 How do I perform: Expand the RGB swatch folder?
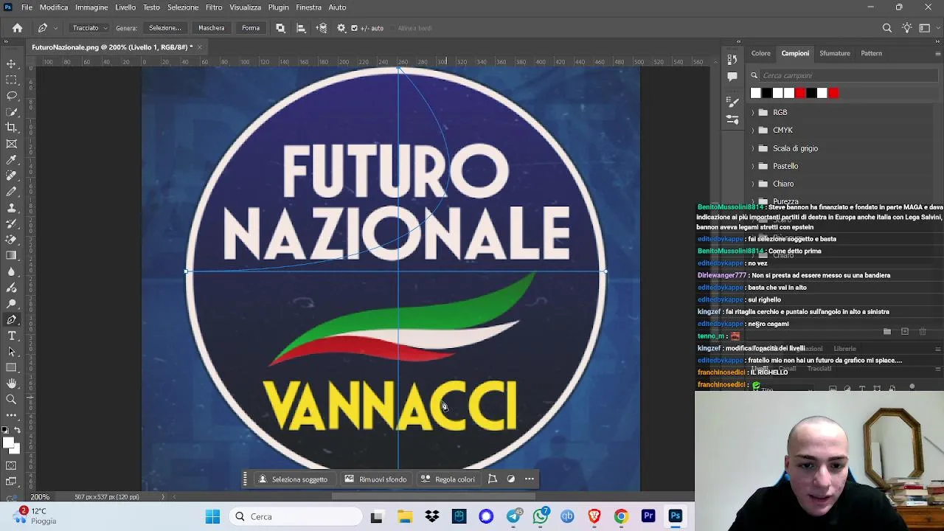point(753,112)
